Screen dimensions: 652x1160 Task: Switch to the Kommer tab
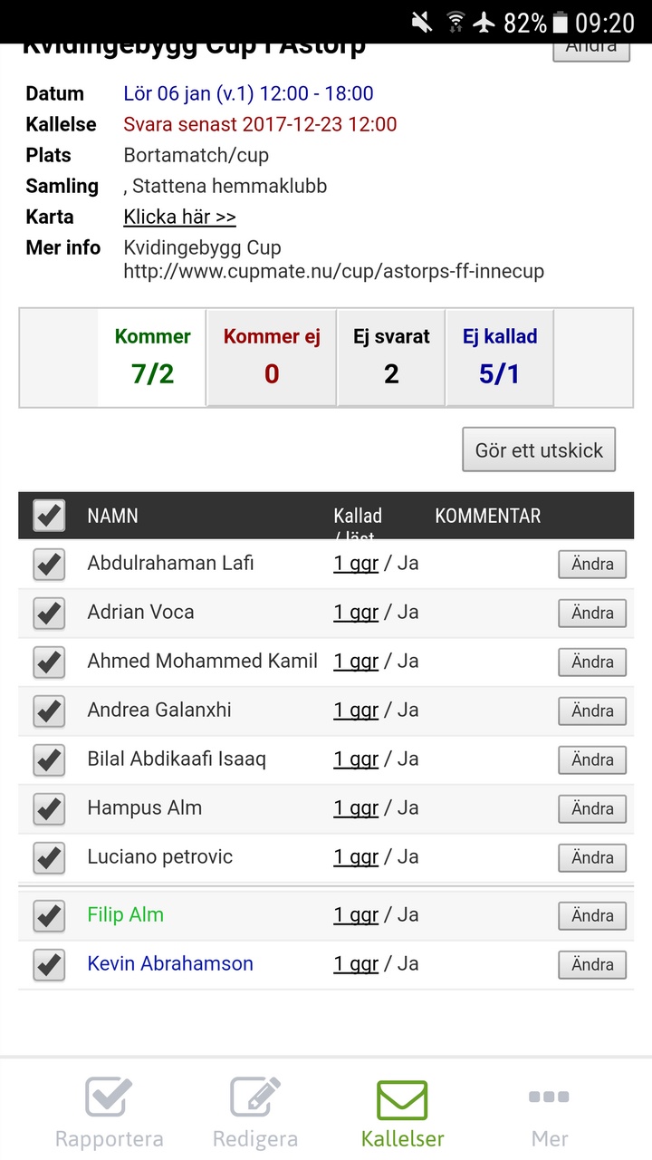point(152,357)
